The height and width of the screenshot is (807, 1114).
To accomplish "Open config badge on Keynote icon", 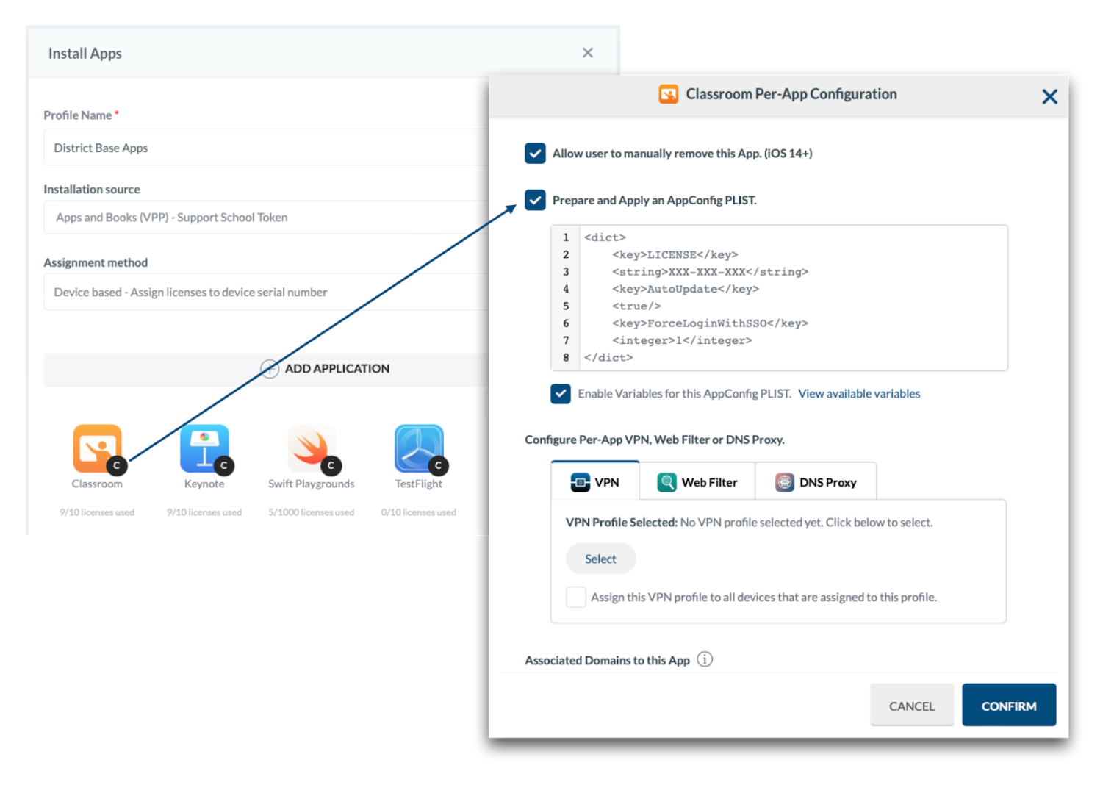I will tap(224, 465).
